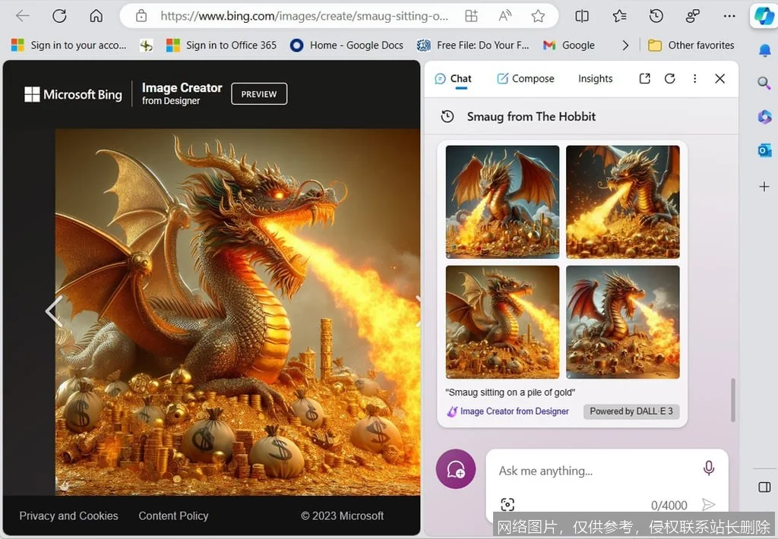Open the Content Policy link
This screenshot has width=778, height=539.
point(173,515)
